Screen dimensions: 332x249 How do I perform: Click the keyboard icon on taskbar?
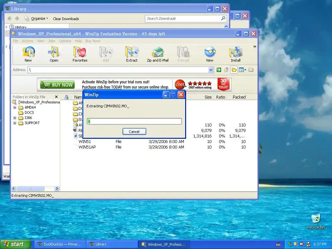(x=278, y=244)
